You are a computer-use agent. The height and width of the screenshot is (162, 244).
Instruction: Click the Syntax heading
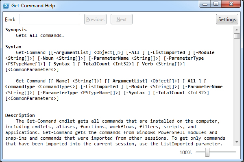point(13,47)
